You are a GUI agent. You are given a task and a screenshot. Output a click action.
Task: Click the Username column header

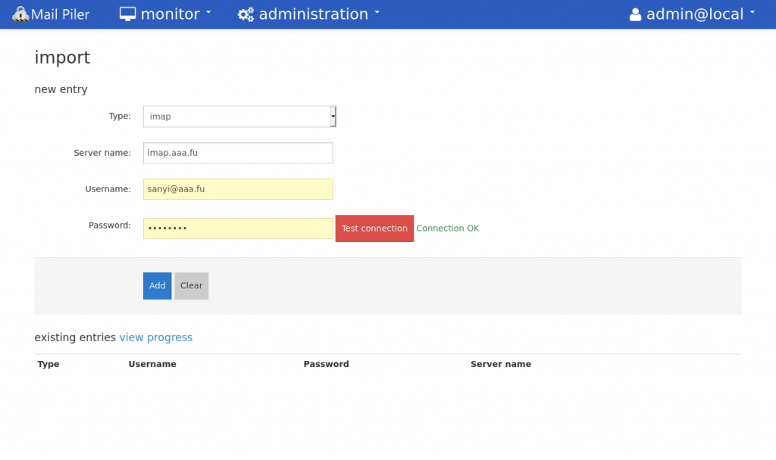point(152,364)
